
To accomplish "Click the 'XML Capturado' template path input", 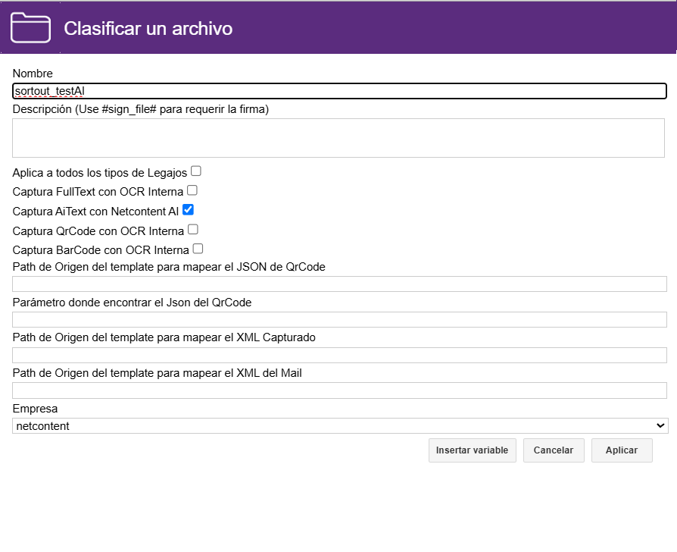I will 338,354.
